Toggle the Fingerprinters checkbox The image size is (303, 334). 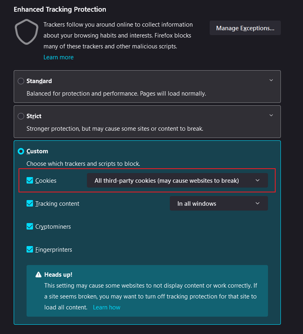click(30, 249)
